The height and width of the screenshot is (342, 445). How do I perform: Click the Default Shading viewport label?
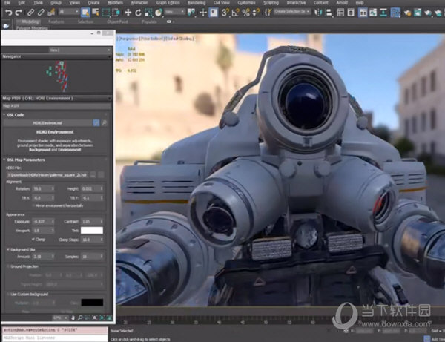pos(179,39)
